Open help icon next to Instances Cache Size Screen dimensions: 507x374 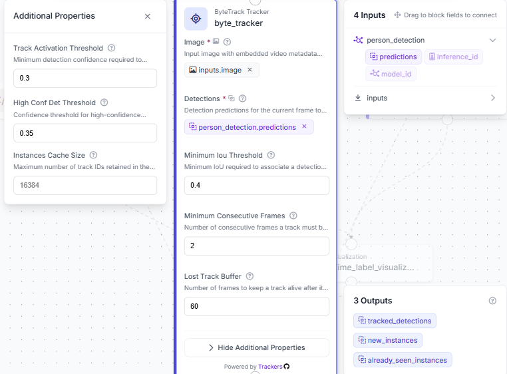(x=93, y=155)
